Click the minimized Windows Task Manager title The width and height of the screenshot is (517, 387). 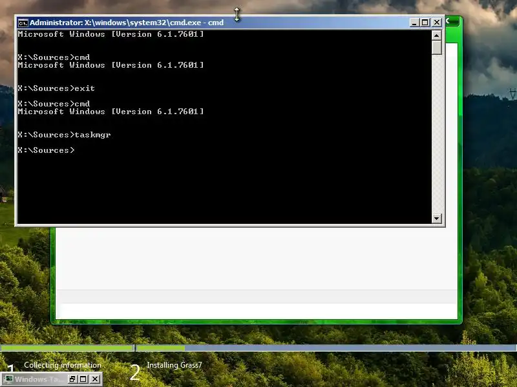pyautogui.click(x=39, y=379)
